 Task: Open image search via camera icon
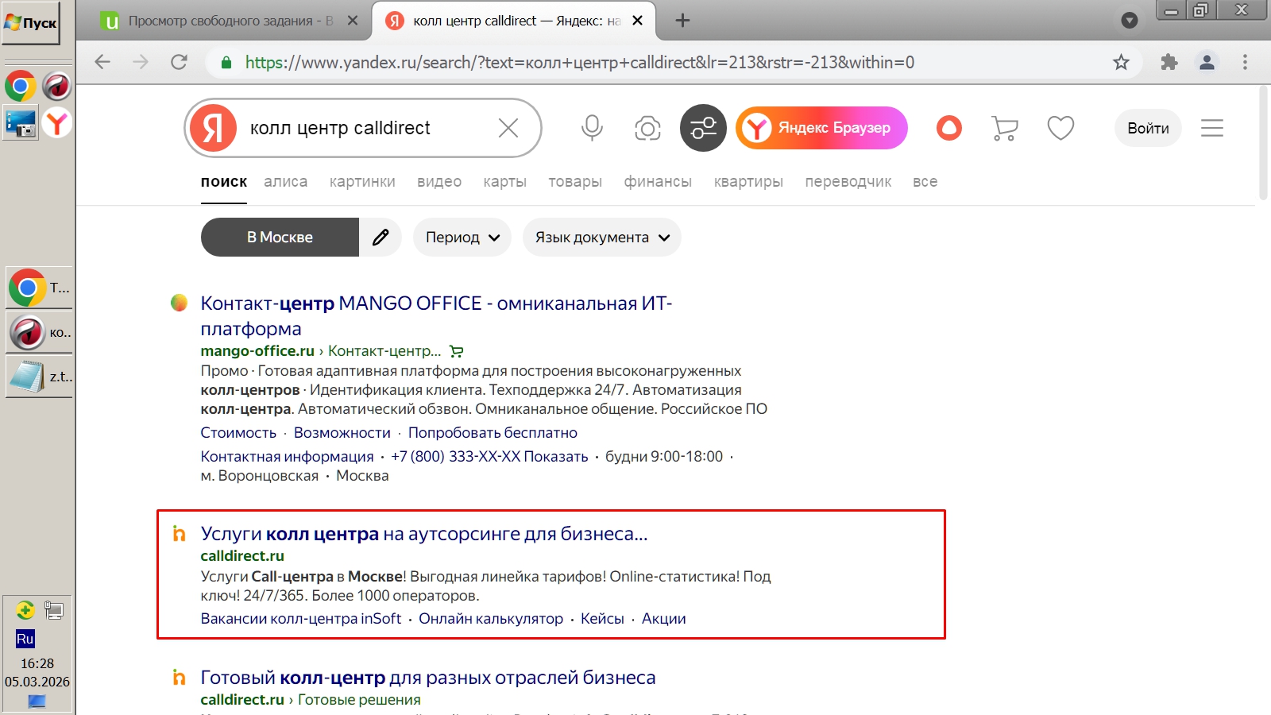(x=647, y=128)
